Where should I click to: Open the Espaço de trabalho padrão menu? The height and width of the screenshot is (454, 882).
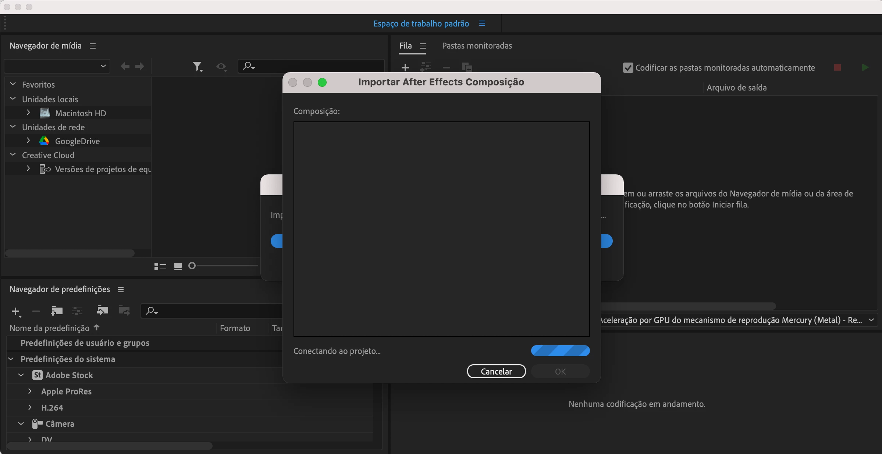[482, 24]
